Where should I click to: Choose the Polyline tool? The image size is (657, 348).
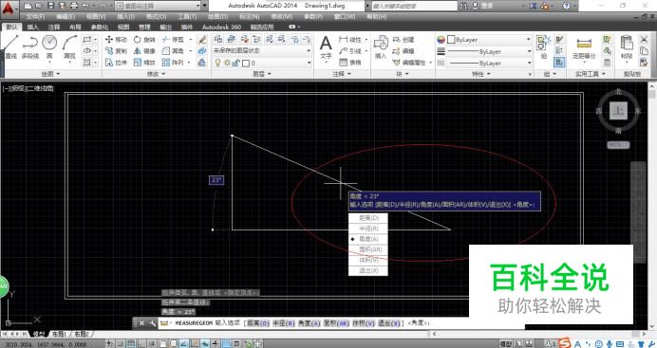(29, 46)
